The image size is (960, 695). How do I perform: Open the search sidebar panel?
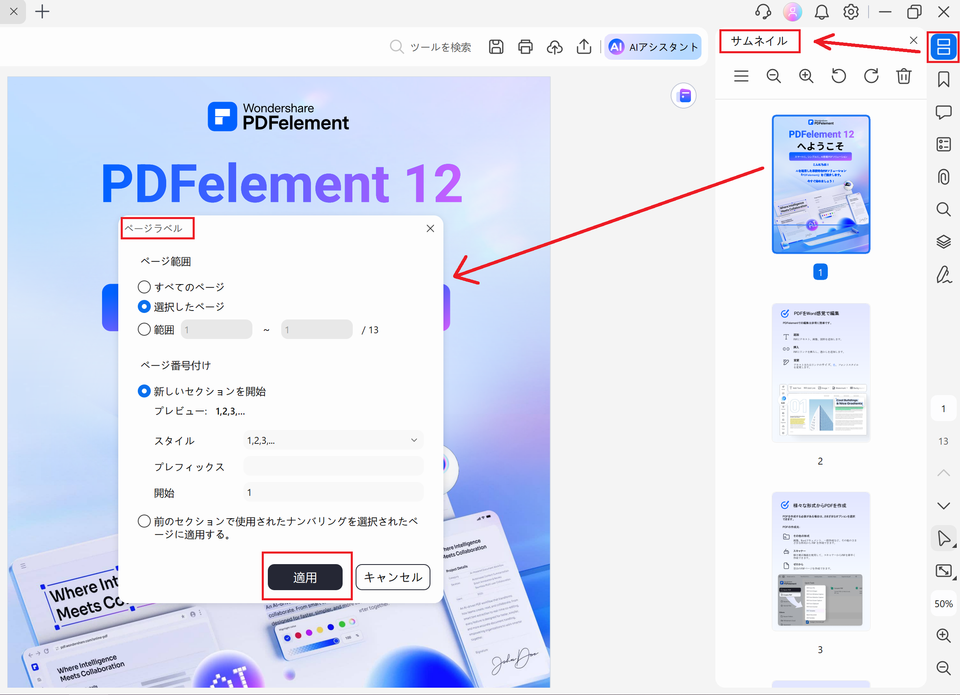pyautogui.click(x=943, y=209)
